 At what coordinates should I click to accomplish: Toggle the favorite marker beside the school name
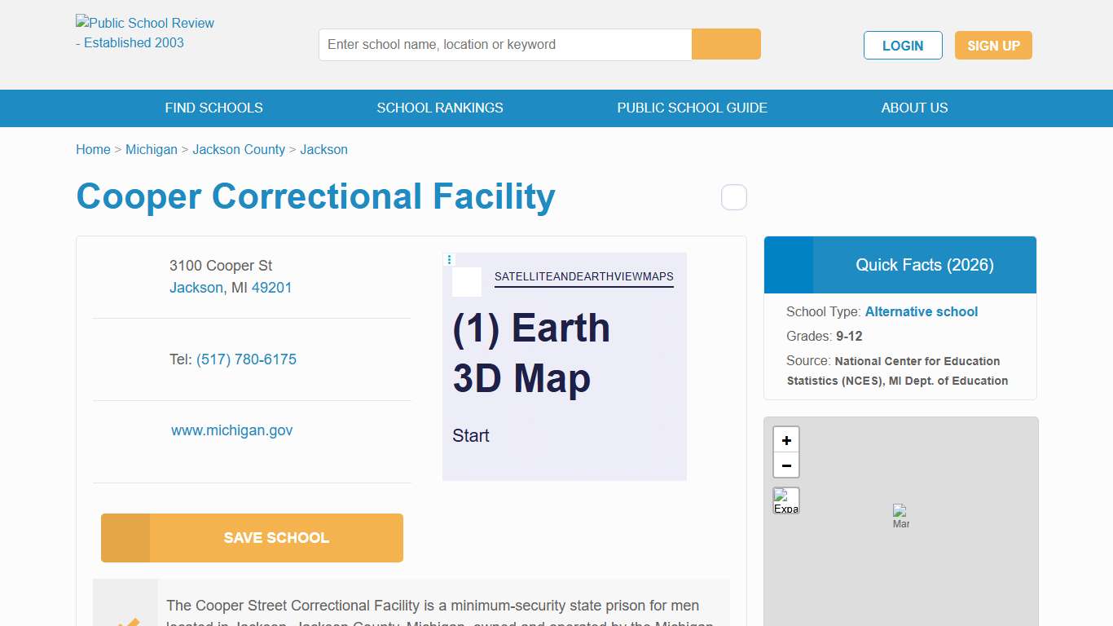(x=733, y=197)
